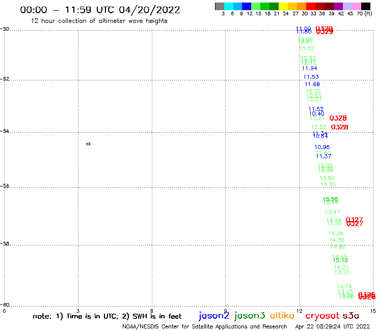
Task: Click the small island outline near 54°S
Action: (x=88, y=144)
